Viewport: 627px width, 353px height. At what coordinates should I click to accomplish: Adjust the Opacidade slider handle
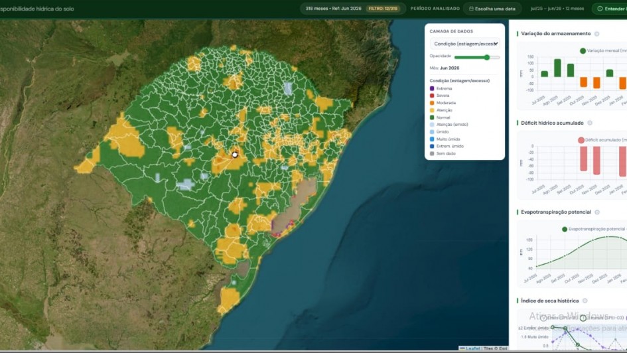point(486,57)
